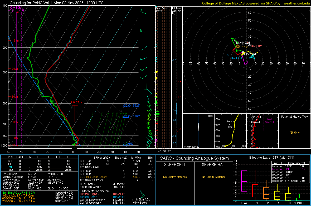This screenshot has width=311, height=206.
Task: Click the Theta-E v. Pres inset label
Action: 230,124
